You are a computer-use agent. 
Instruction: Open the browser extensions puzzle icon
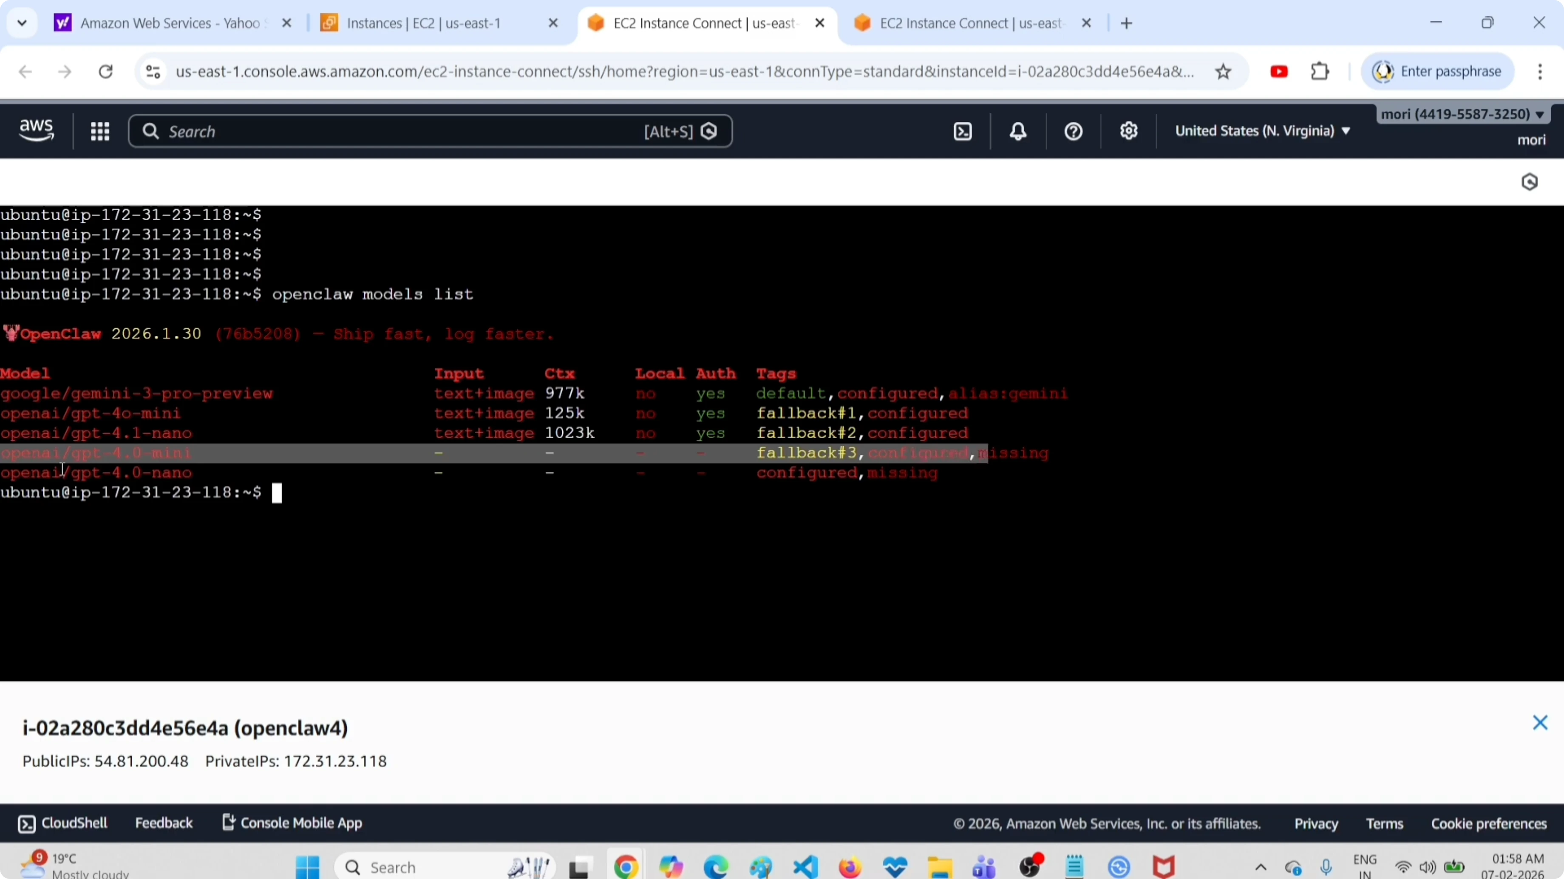click(x=1320, y=72)
